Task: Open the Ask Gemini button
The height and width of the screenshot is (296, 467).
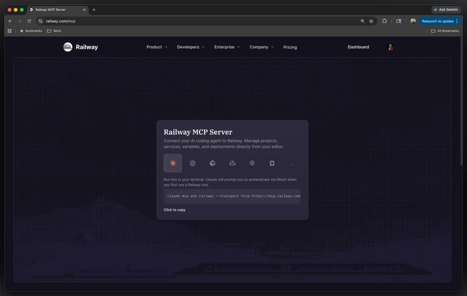Action: coord(446,10)
